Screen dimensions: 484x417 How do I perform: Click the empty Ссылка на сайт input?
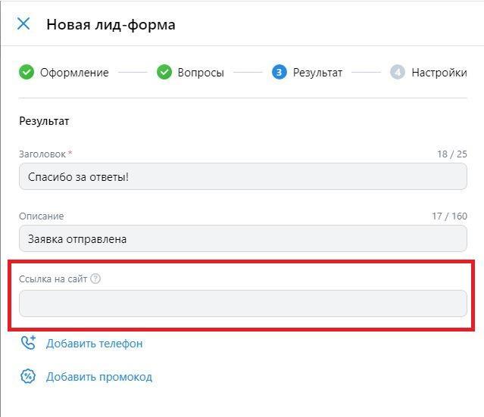[x=243, y=303]
